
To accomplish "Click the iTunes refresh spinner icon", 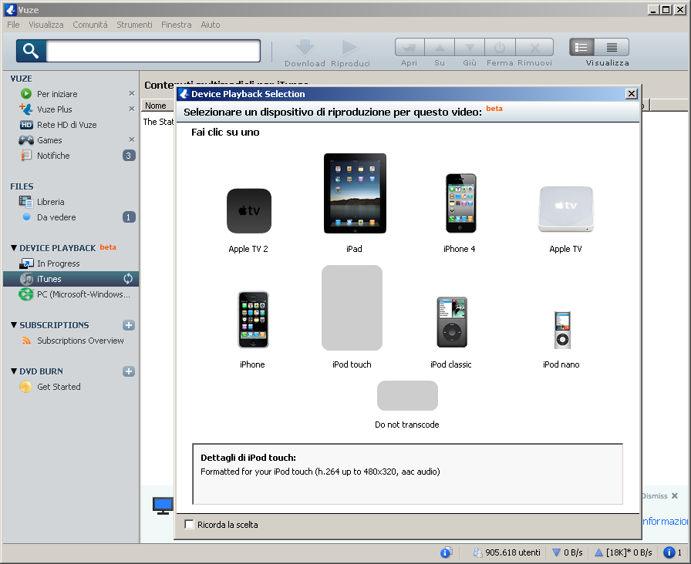I will click(x=129, y=279).
